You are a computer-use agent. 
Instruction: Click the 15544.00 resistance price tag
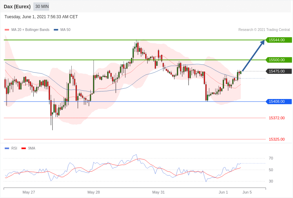(x=279, y=40)
